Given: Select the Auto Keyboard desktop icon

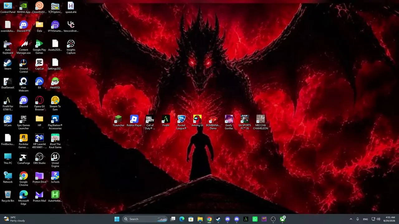Looking at the screenshot, I should coord(8,47).
